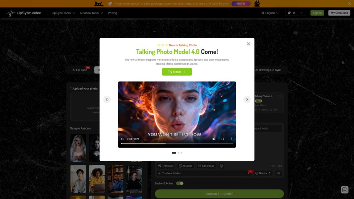Open the video's three-dot options menu
Viewport: 354px width, 199px height.
pyautogui.click(x=232, y=139)
